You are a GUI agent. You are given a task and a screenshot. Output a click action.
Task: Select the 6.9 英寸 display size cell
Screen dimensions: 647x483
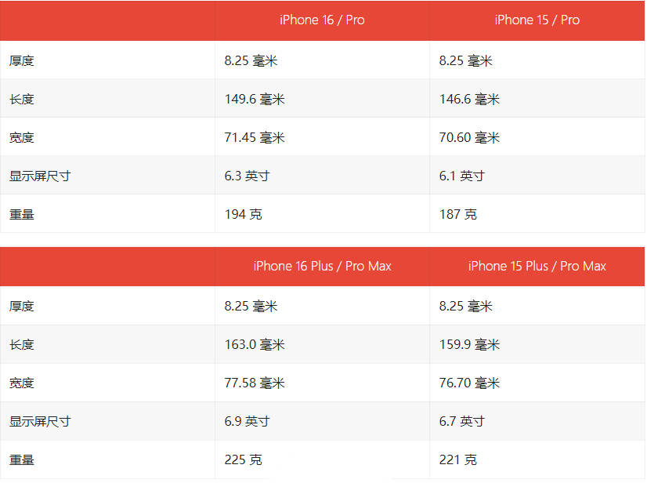[x=247, y=422]
